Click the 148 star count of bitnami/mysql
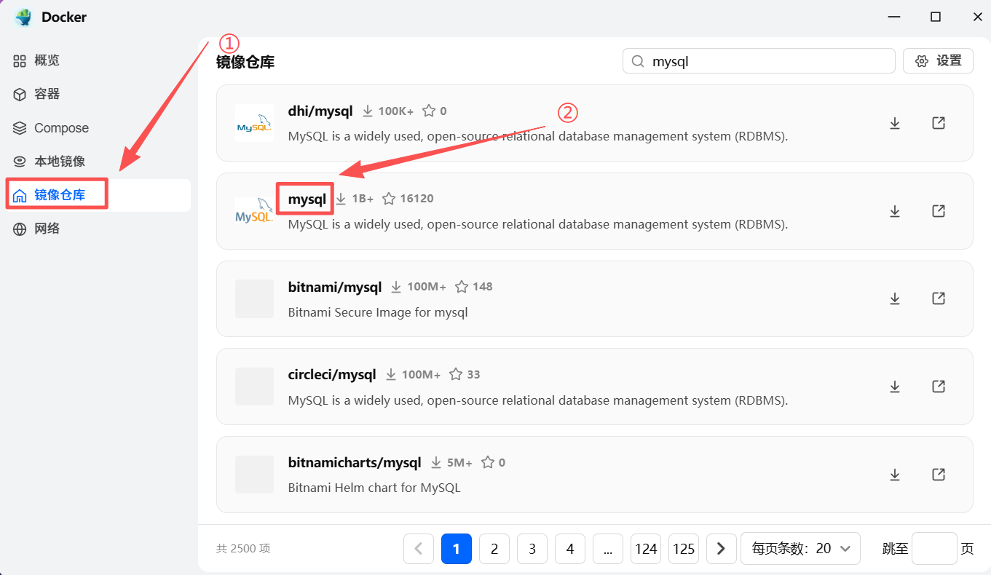991x575 pixels. click(x=483, y=287)
